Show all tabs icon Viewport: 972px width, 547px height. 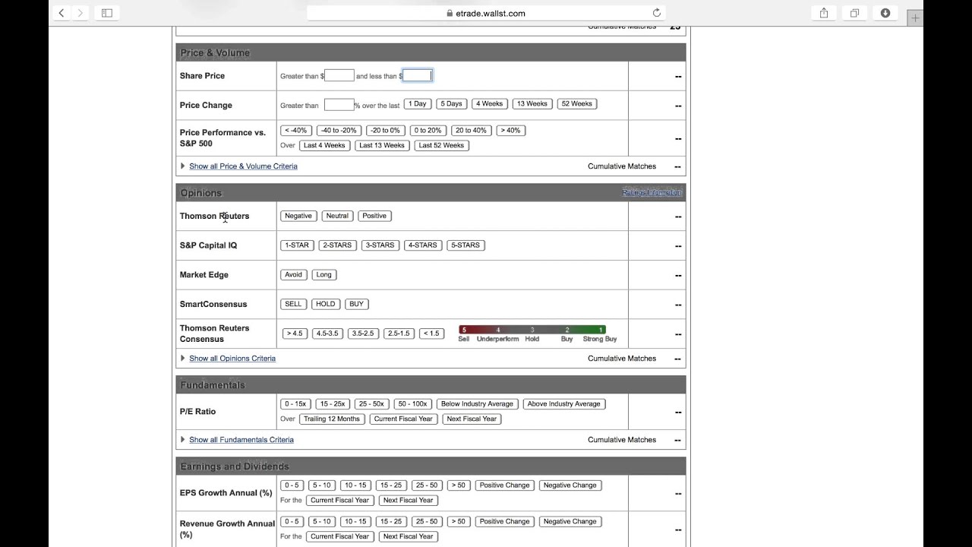coord(854,13)
